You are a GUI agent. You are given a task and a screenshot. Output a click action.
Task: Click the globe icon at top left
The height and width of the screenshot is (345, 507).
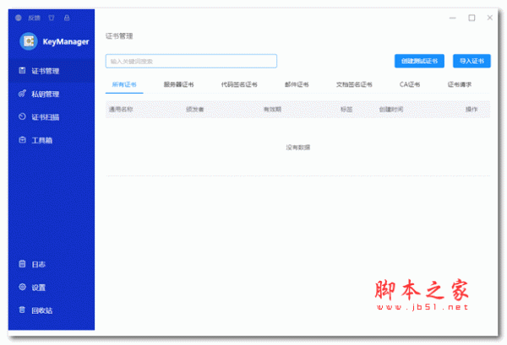[x=19, y=17]
